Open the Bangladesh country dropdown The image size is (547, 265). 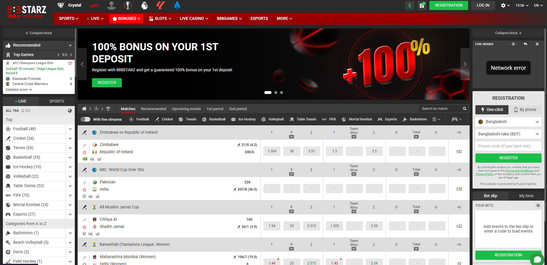coord(508,122)
